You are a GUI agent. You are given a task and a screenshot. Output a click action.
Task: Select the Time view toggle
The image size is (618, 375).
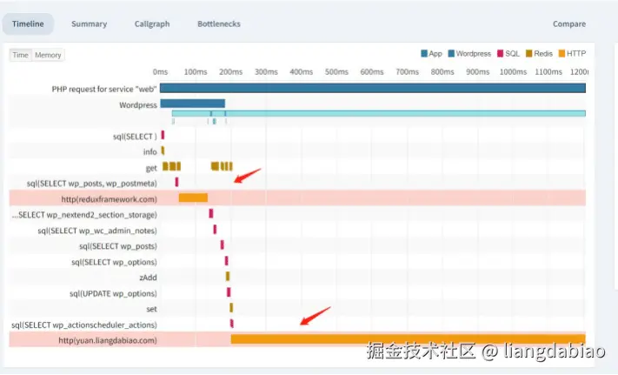click(21, 55)
